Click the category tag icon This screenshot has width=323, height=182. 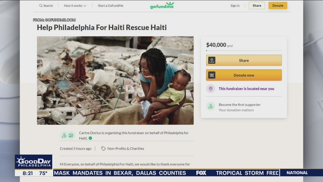(103, 149)
